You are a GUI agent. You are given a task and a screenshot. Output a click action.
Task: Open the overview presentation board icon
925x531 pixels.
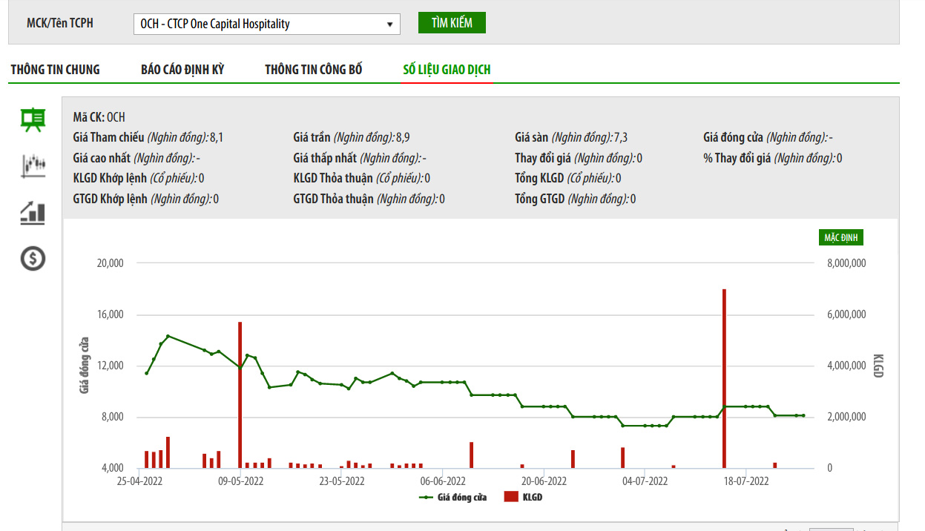(x=33, y=119)
